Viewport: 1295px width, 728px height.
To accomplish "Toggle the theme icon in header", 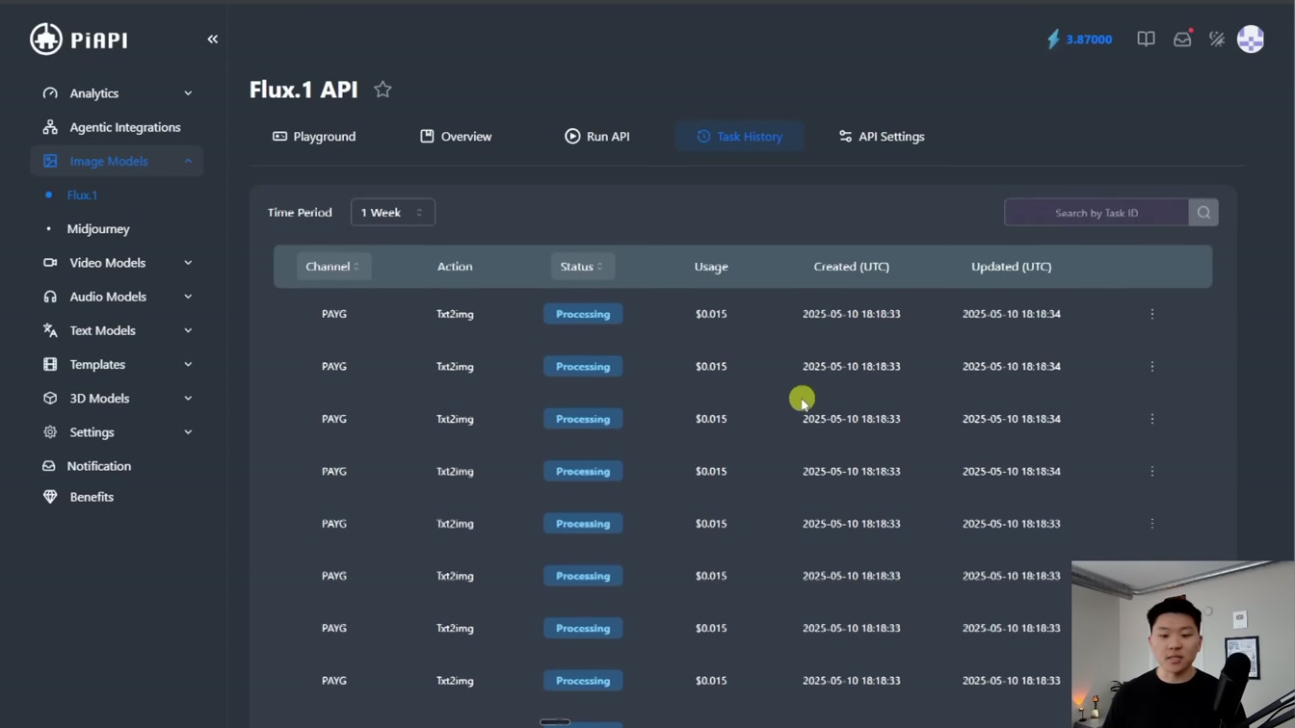I will pos(1217,39).
